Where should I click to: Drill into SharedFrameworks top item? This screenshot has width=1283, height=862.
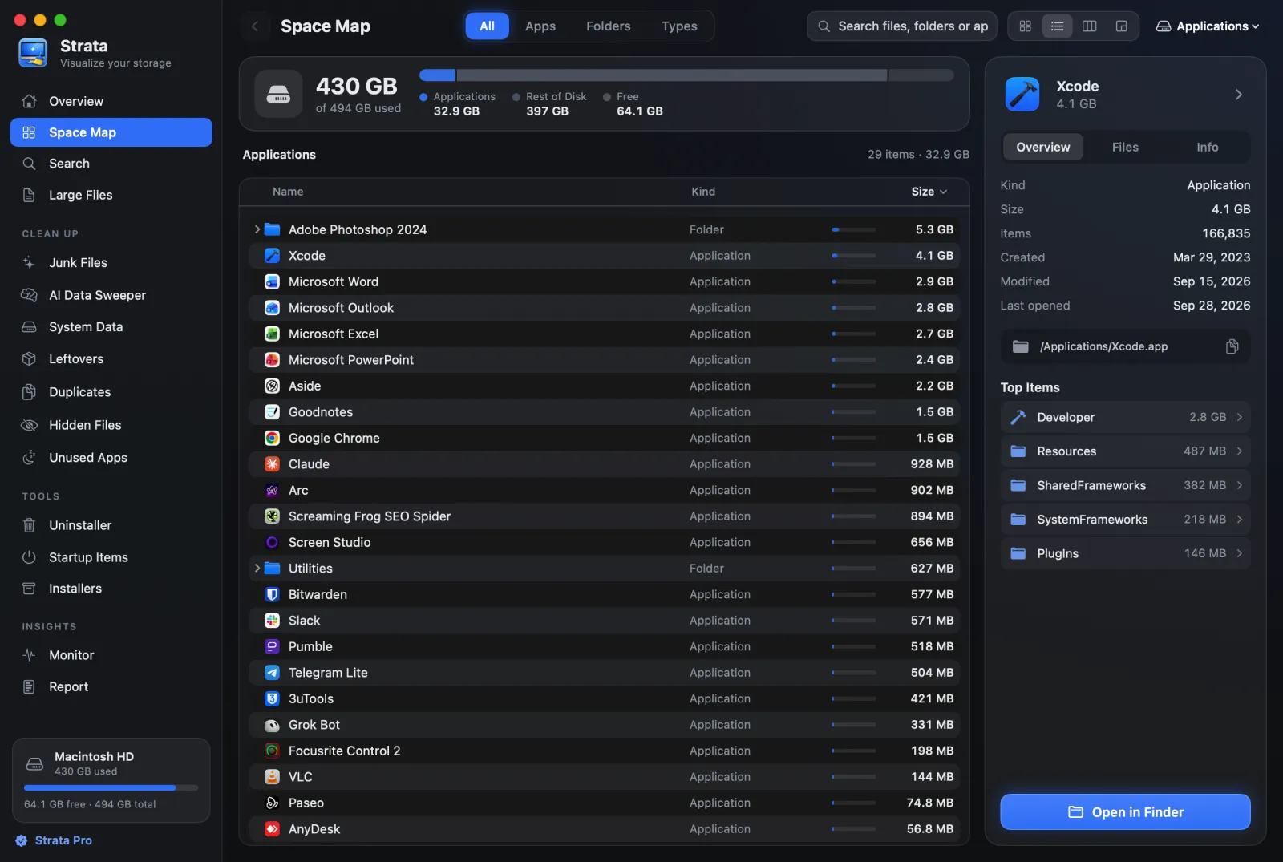tap(1125, 485)
